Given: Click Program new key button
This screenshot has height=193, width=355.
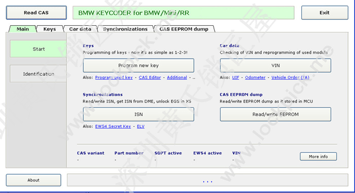Looking at the screenshot, I should pos(138,65).
